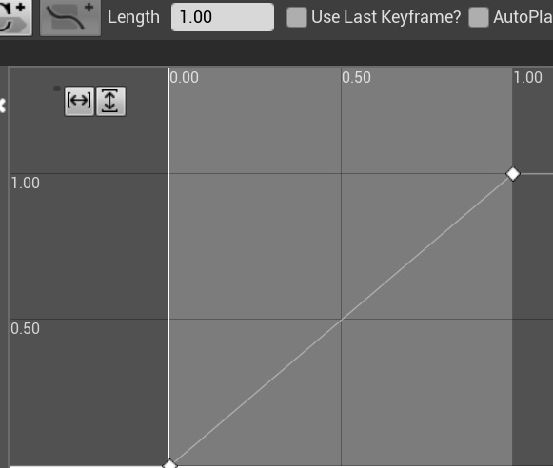The height and width of the screenshot is (468, 553).
Task: Click the curve midpoint at the 0.50 grid crossing
Action: coord(342,320)
